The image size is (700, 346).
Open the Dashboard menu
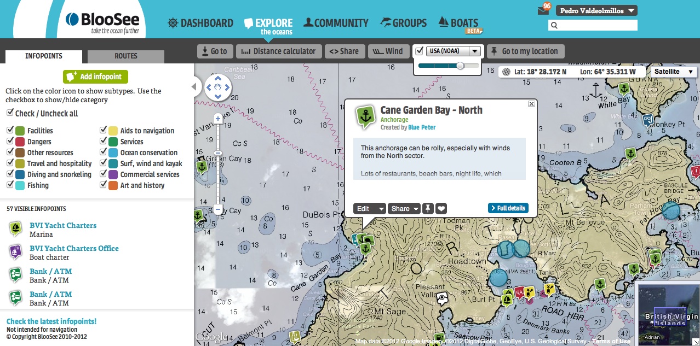(200, 23)
